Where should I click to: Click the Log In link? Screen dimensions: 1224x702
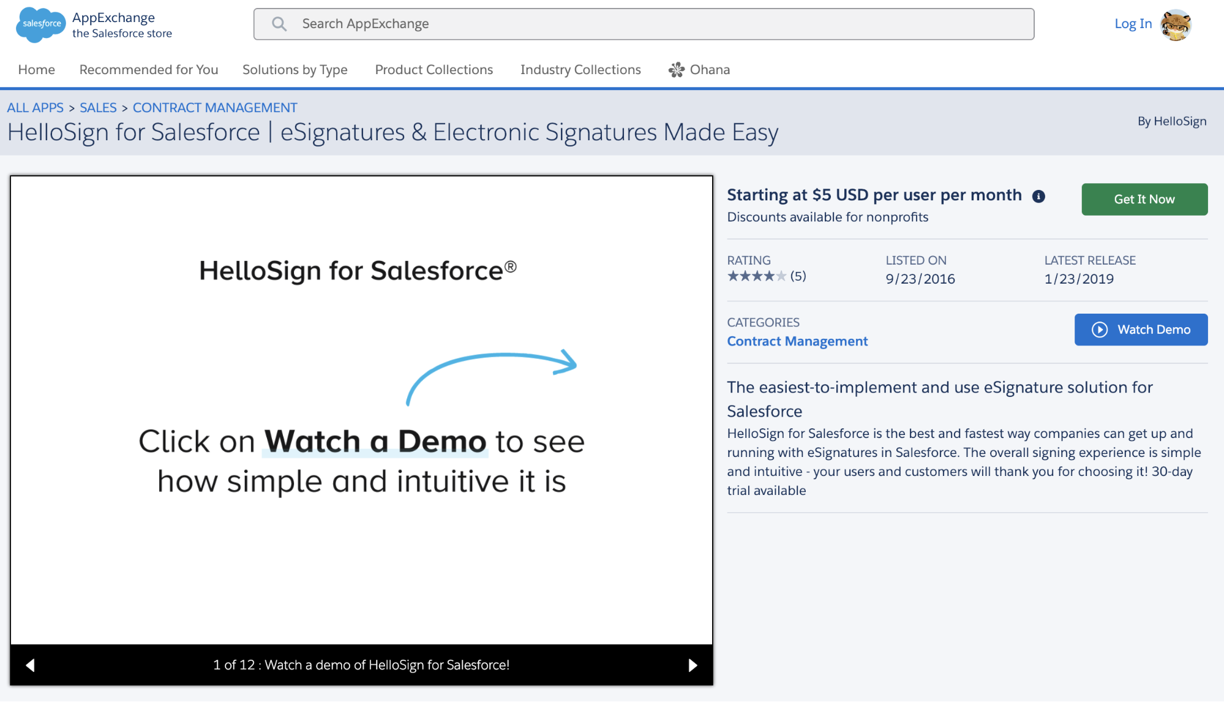click(1133, 24)
